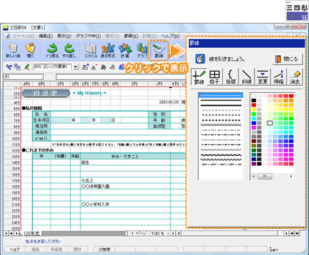Pick the black swatch in the leftmost palette column

tap(254, 100)
